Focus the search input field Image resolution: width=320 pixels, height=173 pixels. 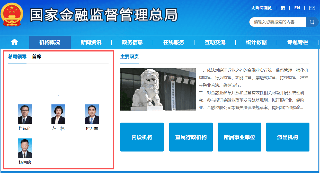click(278, 22)
